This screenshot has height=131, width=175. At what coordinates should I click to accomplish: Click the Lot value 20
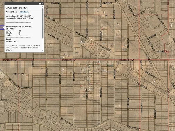[x=20, y=31]
